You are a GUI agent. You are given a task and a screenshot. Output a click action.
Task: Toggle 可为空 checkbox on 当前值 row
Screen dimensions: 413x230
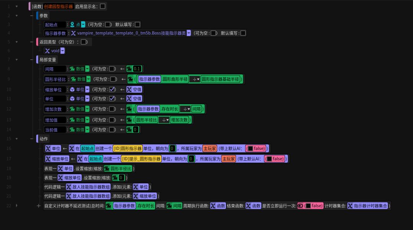coord(112,130)
